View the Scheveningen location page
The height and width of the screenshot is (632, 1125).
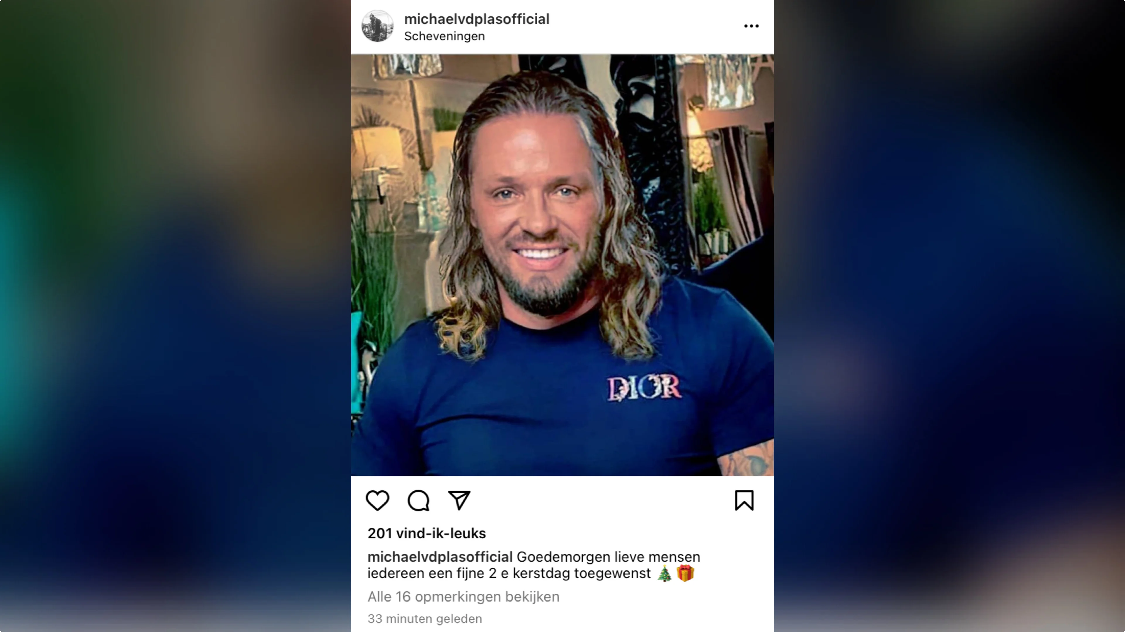(x=444, y=36)
